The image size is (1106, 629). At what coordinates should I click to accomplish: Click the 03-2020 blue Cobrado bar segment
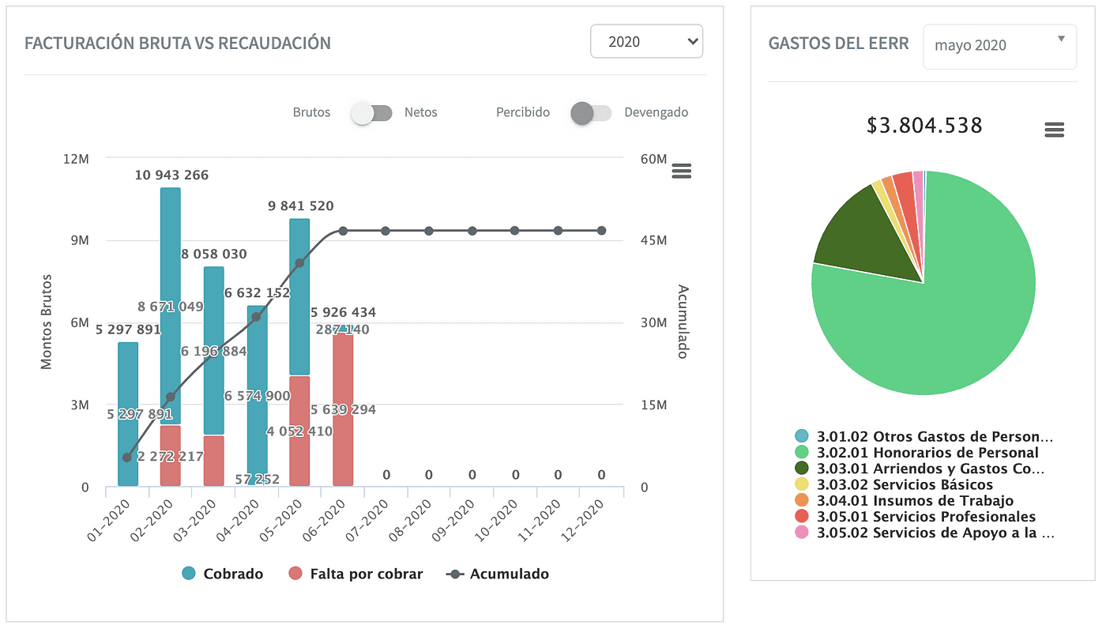(x=214, y=351)
